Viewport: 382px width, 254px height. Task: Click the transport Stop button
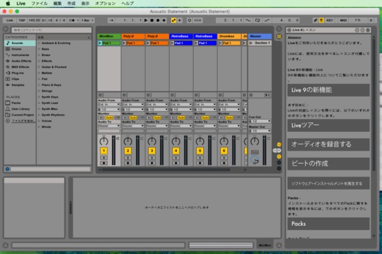[152, 20]
